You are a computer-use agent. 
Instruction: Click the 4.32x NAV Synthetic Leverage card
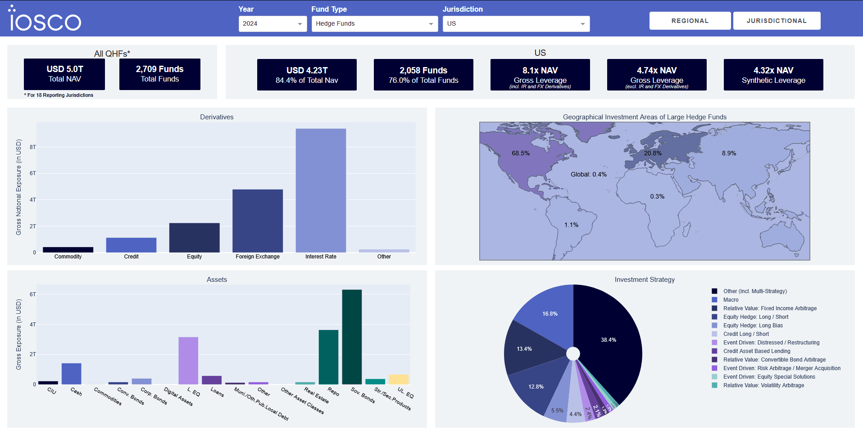tap(773, 75)
